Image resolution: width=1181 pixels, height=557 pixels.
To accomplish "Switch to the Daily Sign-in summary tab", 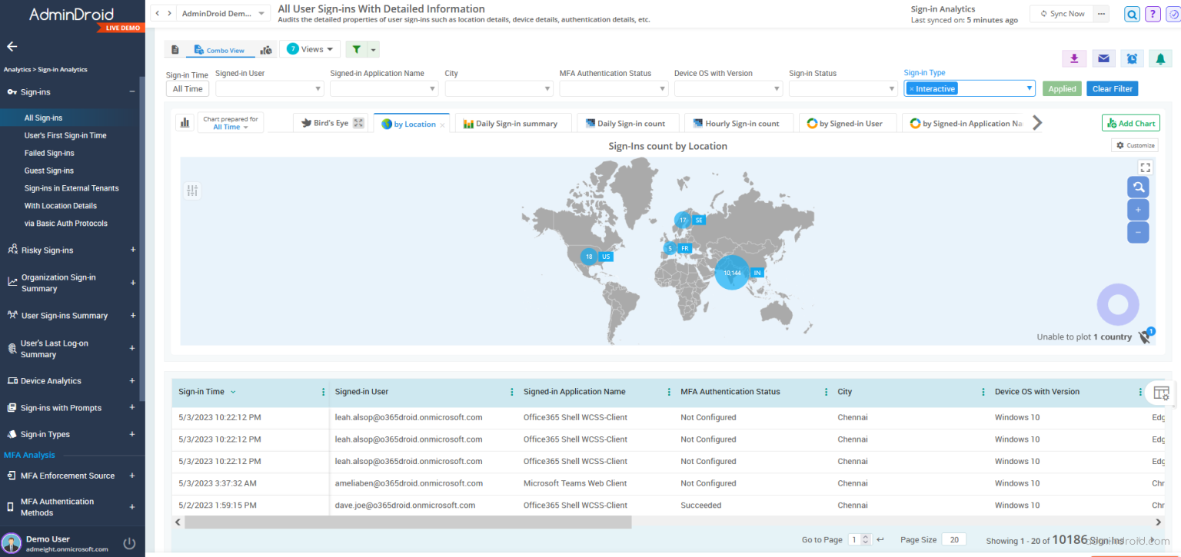I will 513,122.
